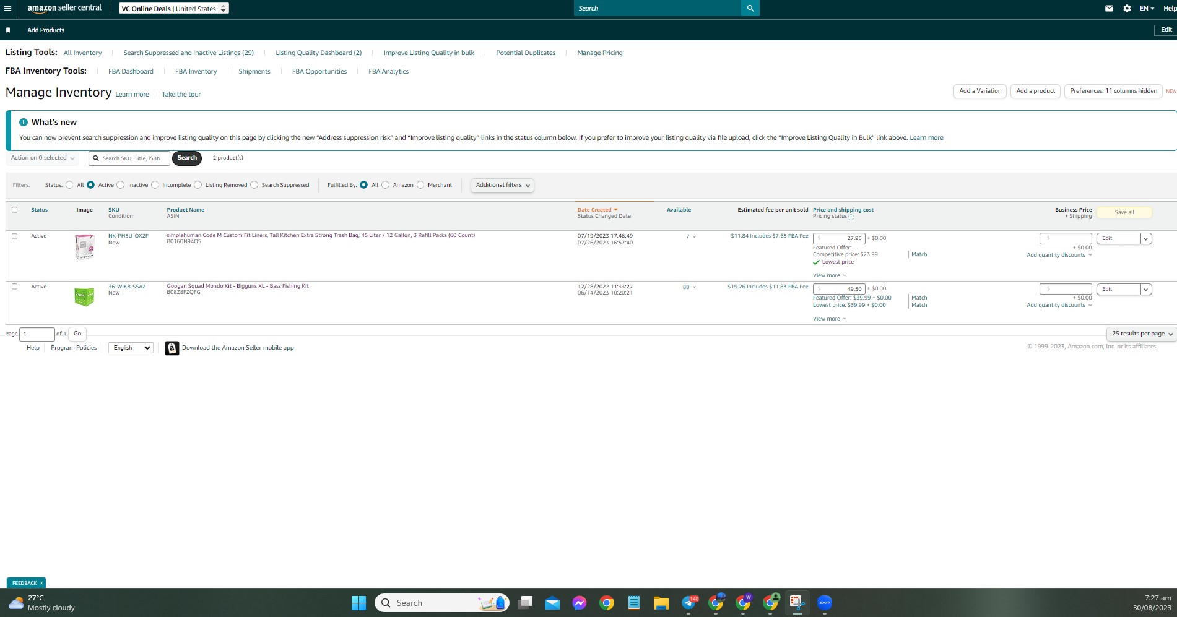1177x617 pixels.
Task: Click the bookmark icon beside Add Products
Action: pyautogui.click(x=8, y=30)
